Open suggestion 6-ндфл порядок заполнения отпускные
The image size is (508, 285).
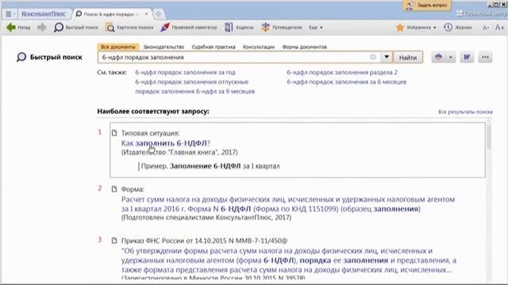tap(192, 82)
